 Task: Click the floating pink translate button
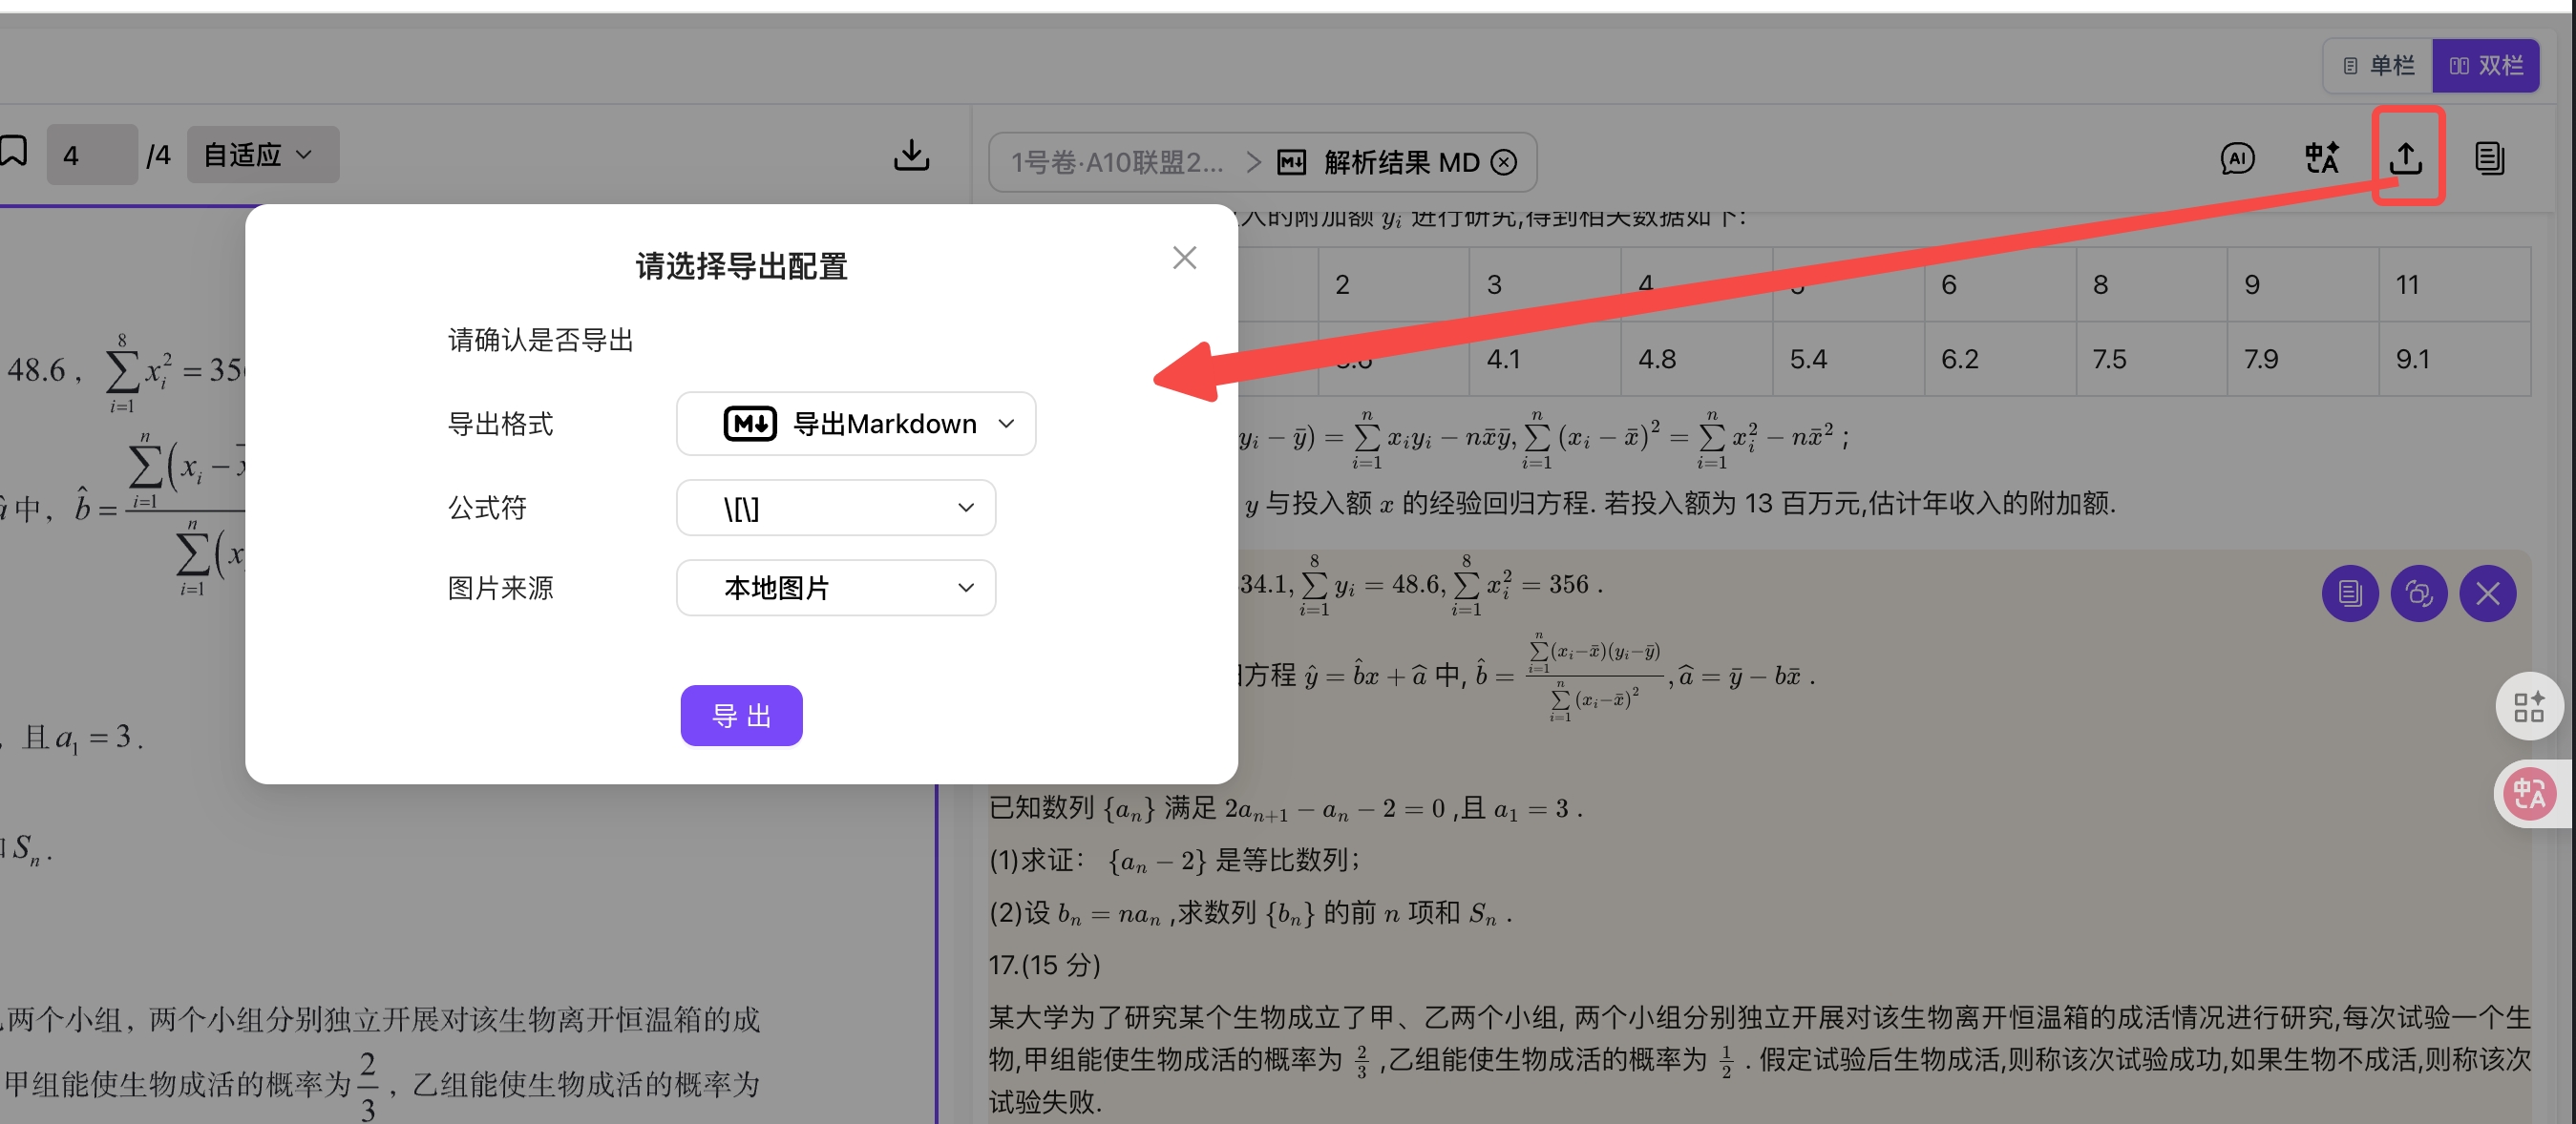[x=2528, y=794]
